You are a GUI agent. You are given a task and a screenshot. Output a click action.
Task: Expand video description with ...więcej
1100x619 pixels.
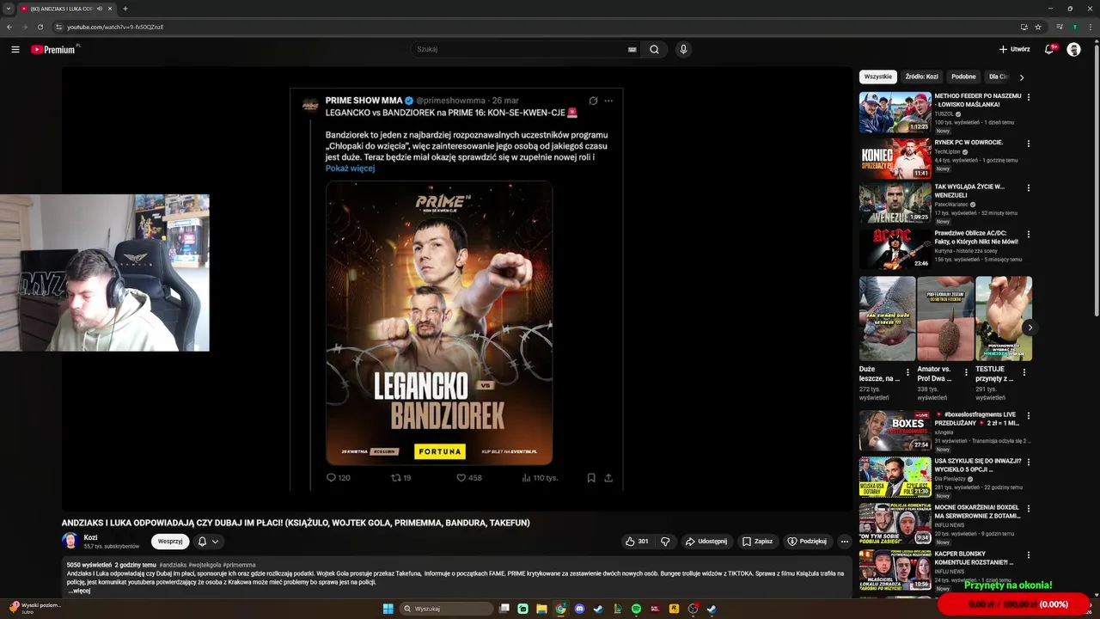coord(80,591)
